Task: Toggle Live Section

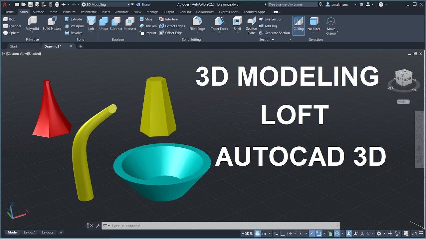Action: [270, 19]
